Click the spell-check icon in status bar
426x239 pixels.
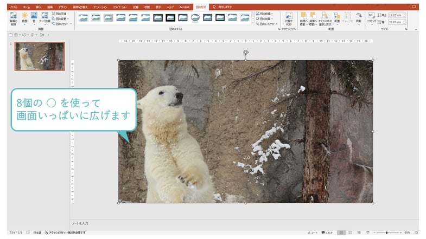coord(28,232)
